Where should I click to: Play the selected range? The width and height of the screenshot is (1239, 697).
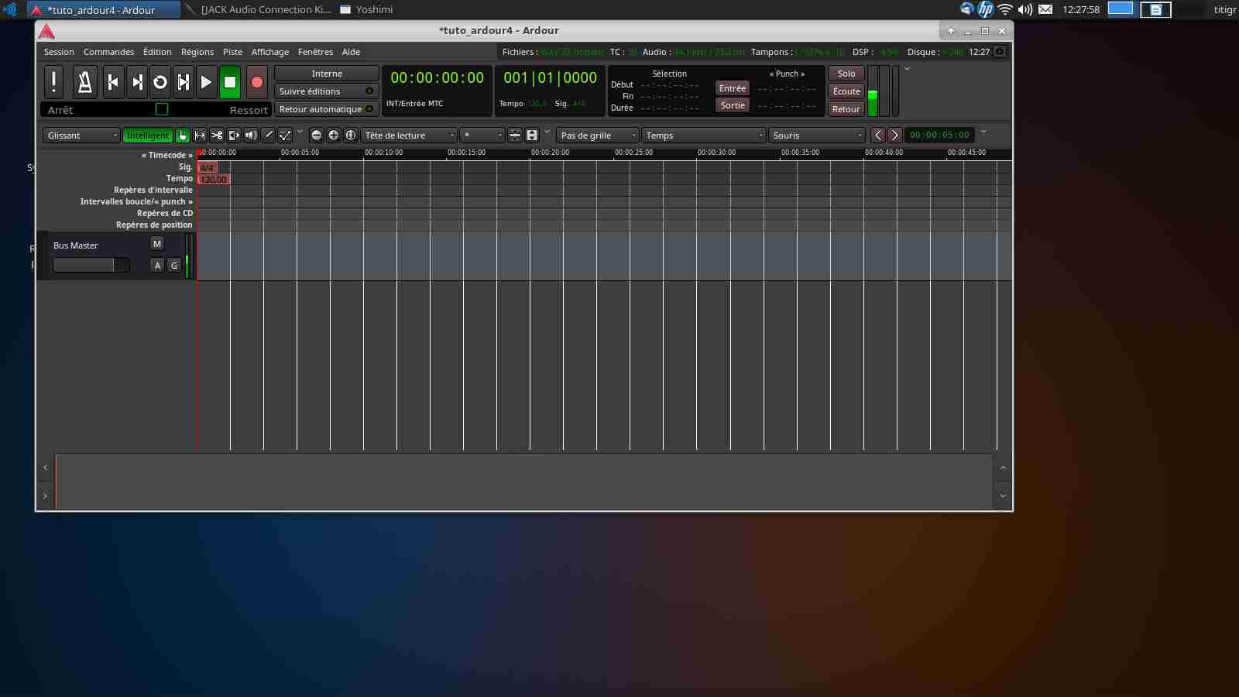click(x=184, y=82)
